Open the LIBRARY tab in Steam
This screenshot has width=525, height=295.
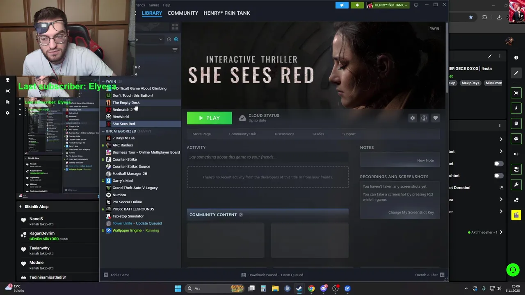click(x=152, y=13)
